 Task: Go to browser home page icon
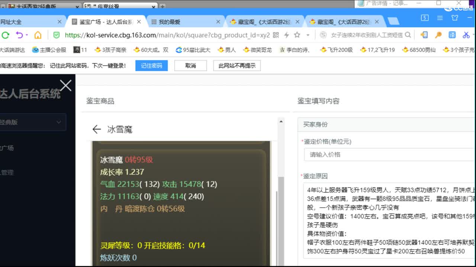38,35
